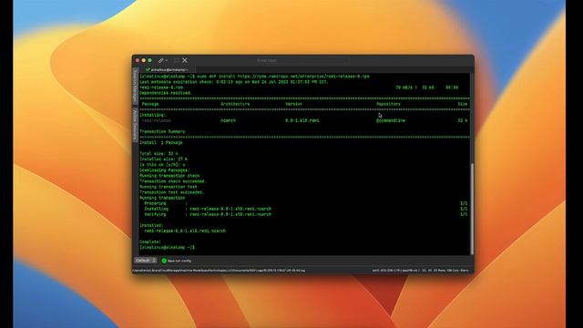This screenshot has width=583, height=328.
Task: Click the 'noarch' architecture value
Action: [x=228, y=120]
